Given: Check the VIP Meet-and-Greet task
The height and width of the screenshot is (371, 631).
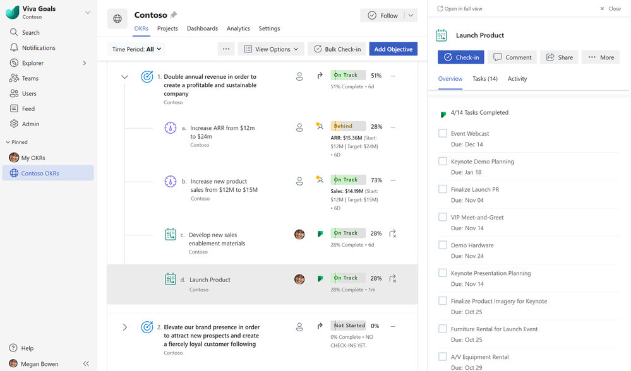Looking at the screenshot, I should coord(443,217).
